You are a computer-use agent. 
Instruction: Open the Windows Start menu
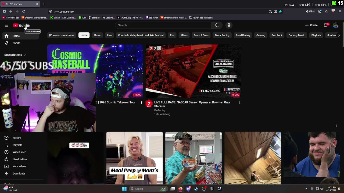point(124,189)
